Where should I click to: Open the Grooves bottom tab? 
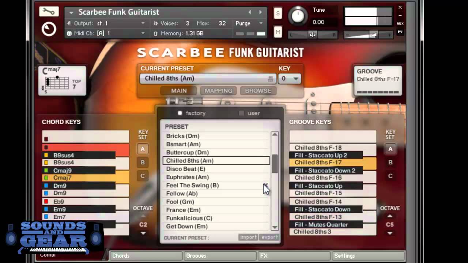tap(220, 256)
